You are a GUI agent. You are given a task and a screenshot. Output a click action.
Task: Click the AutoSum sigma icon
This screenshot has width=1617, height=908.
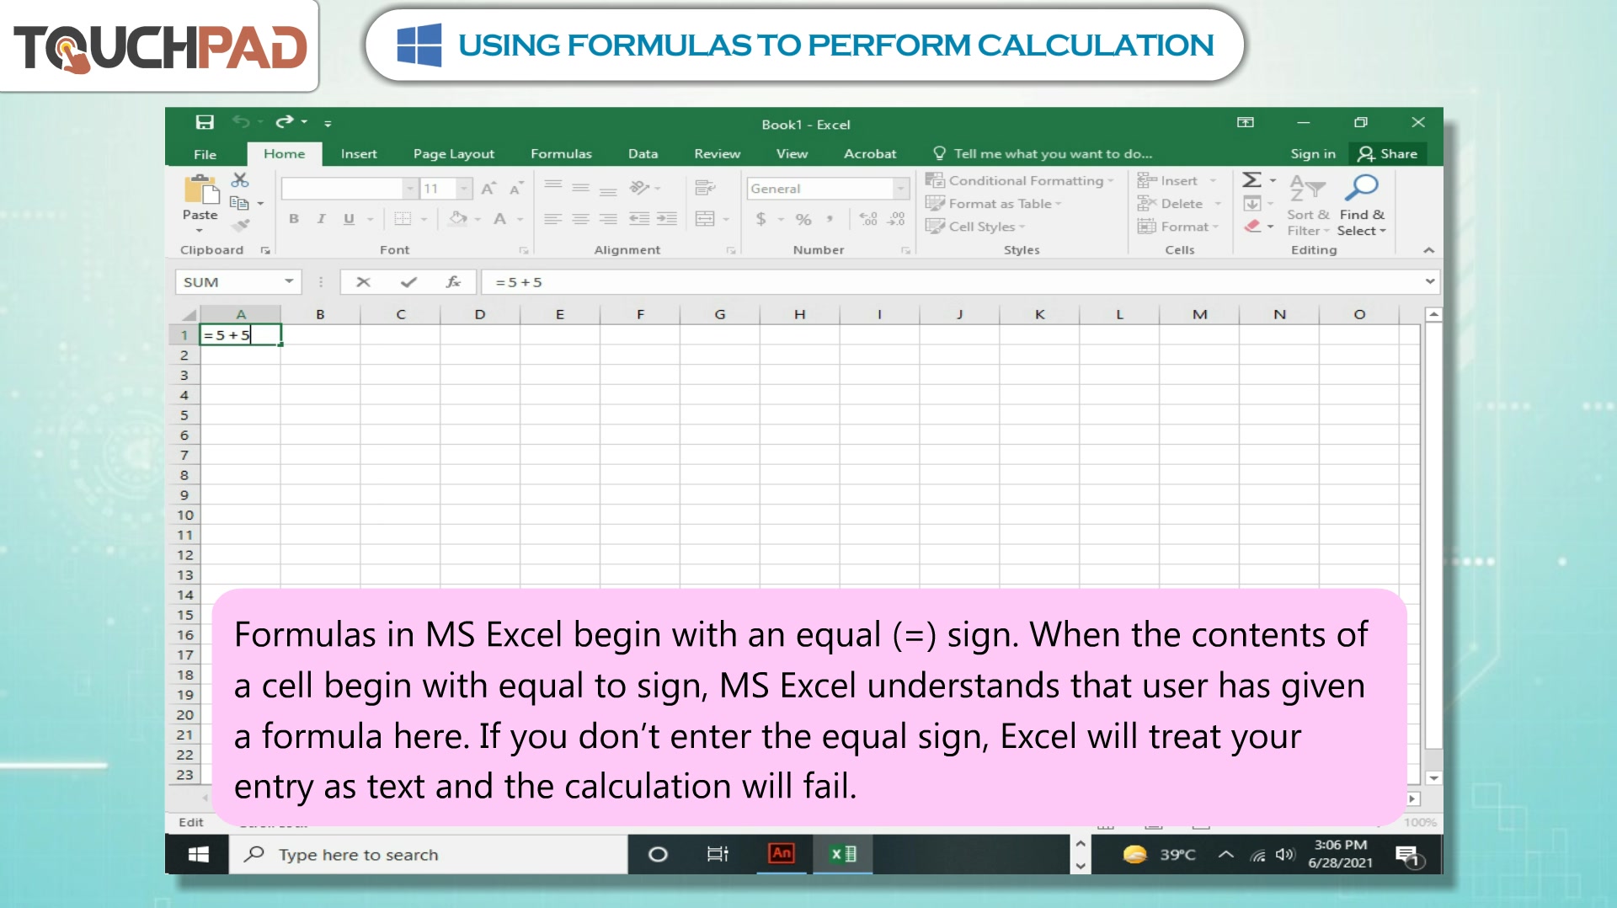(1251, 179)
